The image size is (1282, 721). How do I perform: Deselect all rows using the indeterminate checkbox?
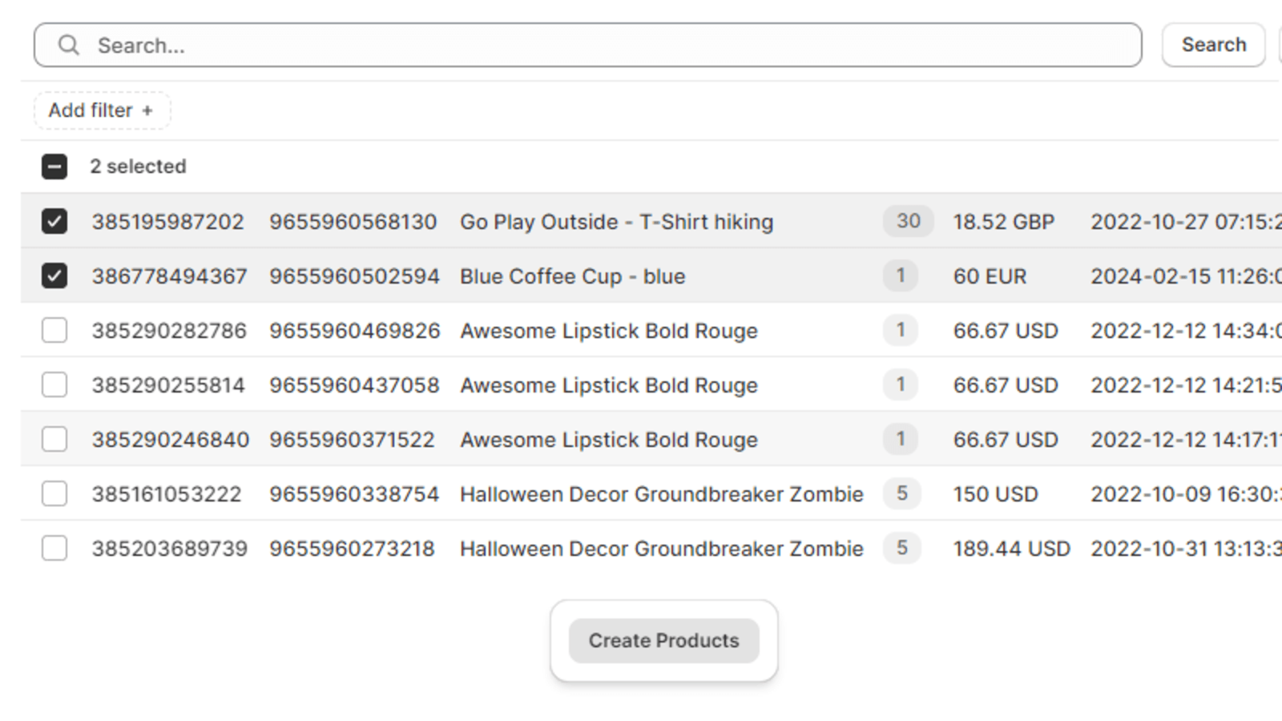(54, 167)
